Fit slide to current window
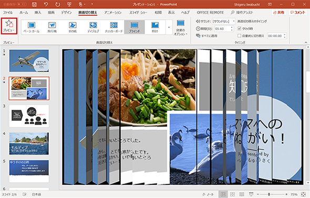 click(x=304, y=194)
